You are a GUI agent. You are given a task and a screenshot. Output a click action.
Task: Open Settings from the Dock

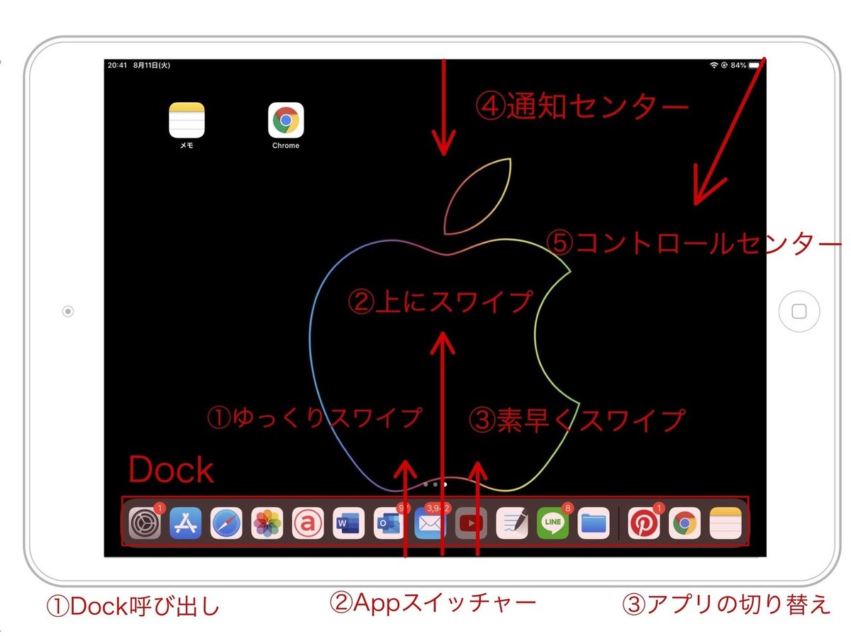[x=145, y=523]
